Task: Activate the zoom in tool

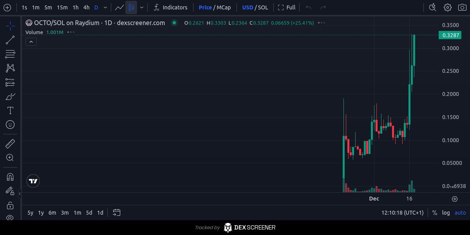Action: coord(10,158)
